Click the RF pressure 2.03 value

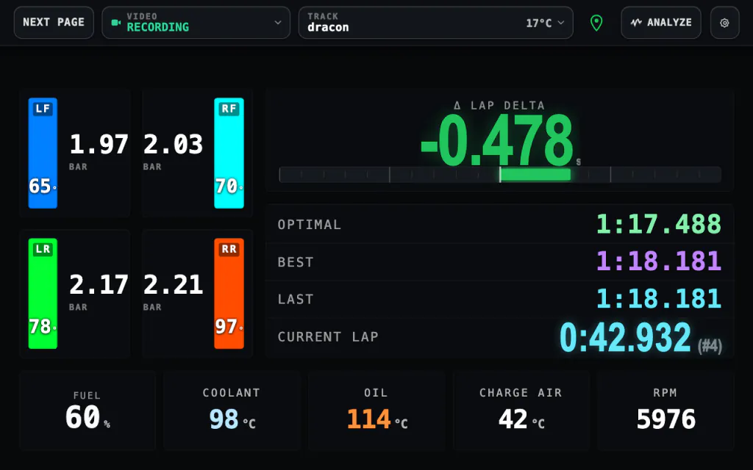point(173,145)
